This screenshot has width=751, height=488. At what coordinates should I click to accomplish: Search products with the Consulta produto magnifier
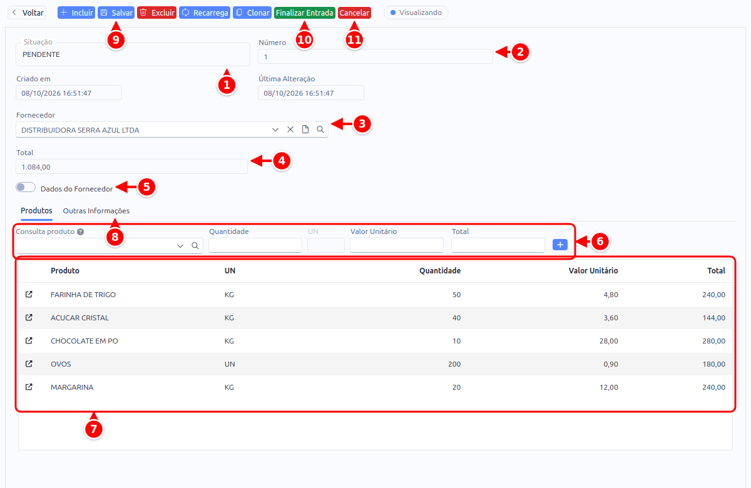tap(195, 246)
